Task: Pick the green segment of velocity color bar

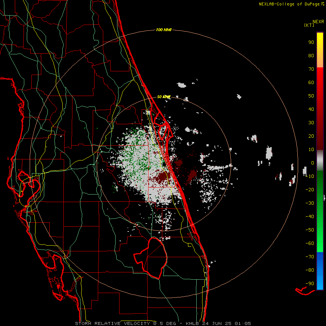Action: 320,211
